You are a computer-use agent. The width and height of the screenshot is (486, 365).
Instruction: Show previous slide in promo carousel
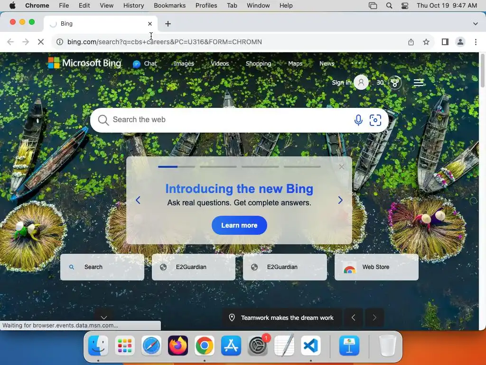(x=138, y=200)
